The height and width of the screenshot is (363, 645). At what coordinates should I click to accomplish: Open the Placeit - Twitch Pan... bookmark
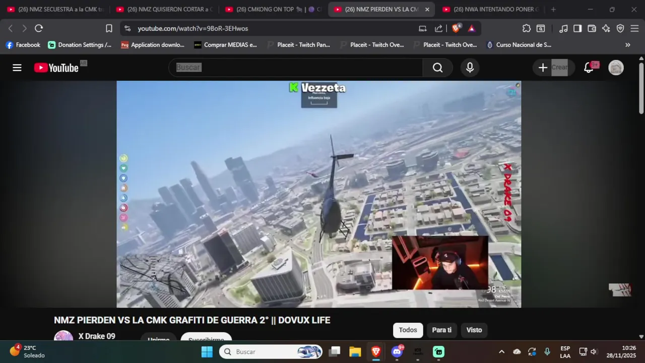(299, 45)
